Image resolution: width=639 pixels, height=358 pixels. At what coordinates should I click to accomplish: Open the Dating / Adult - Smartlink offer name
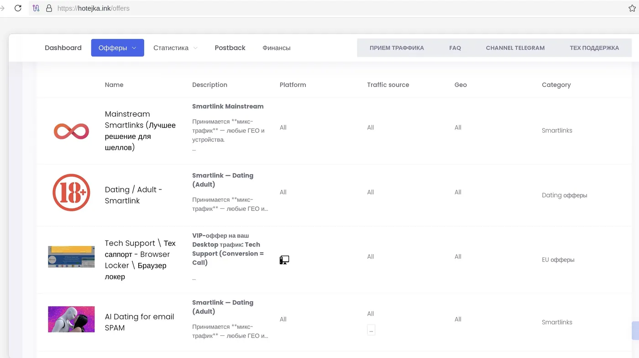pyautogui.click(x=133, y=195)
